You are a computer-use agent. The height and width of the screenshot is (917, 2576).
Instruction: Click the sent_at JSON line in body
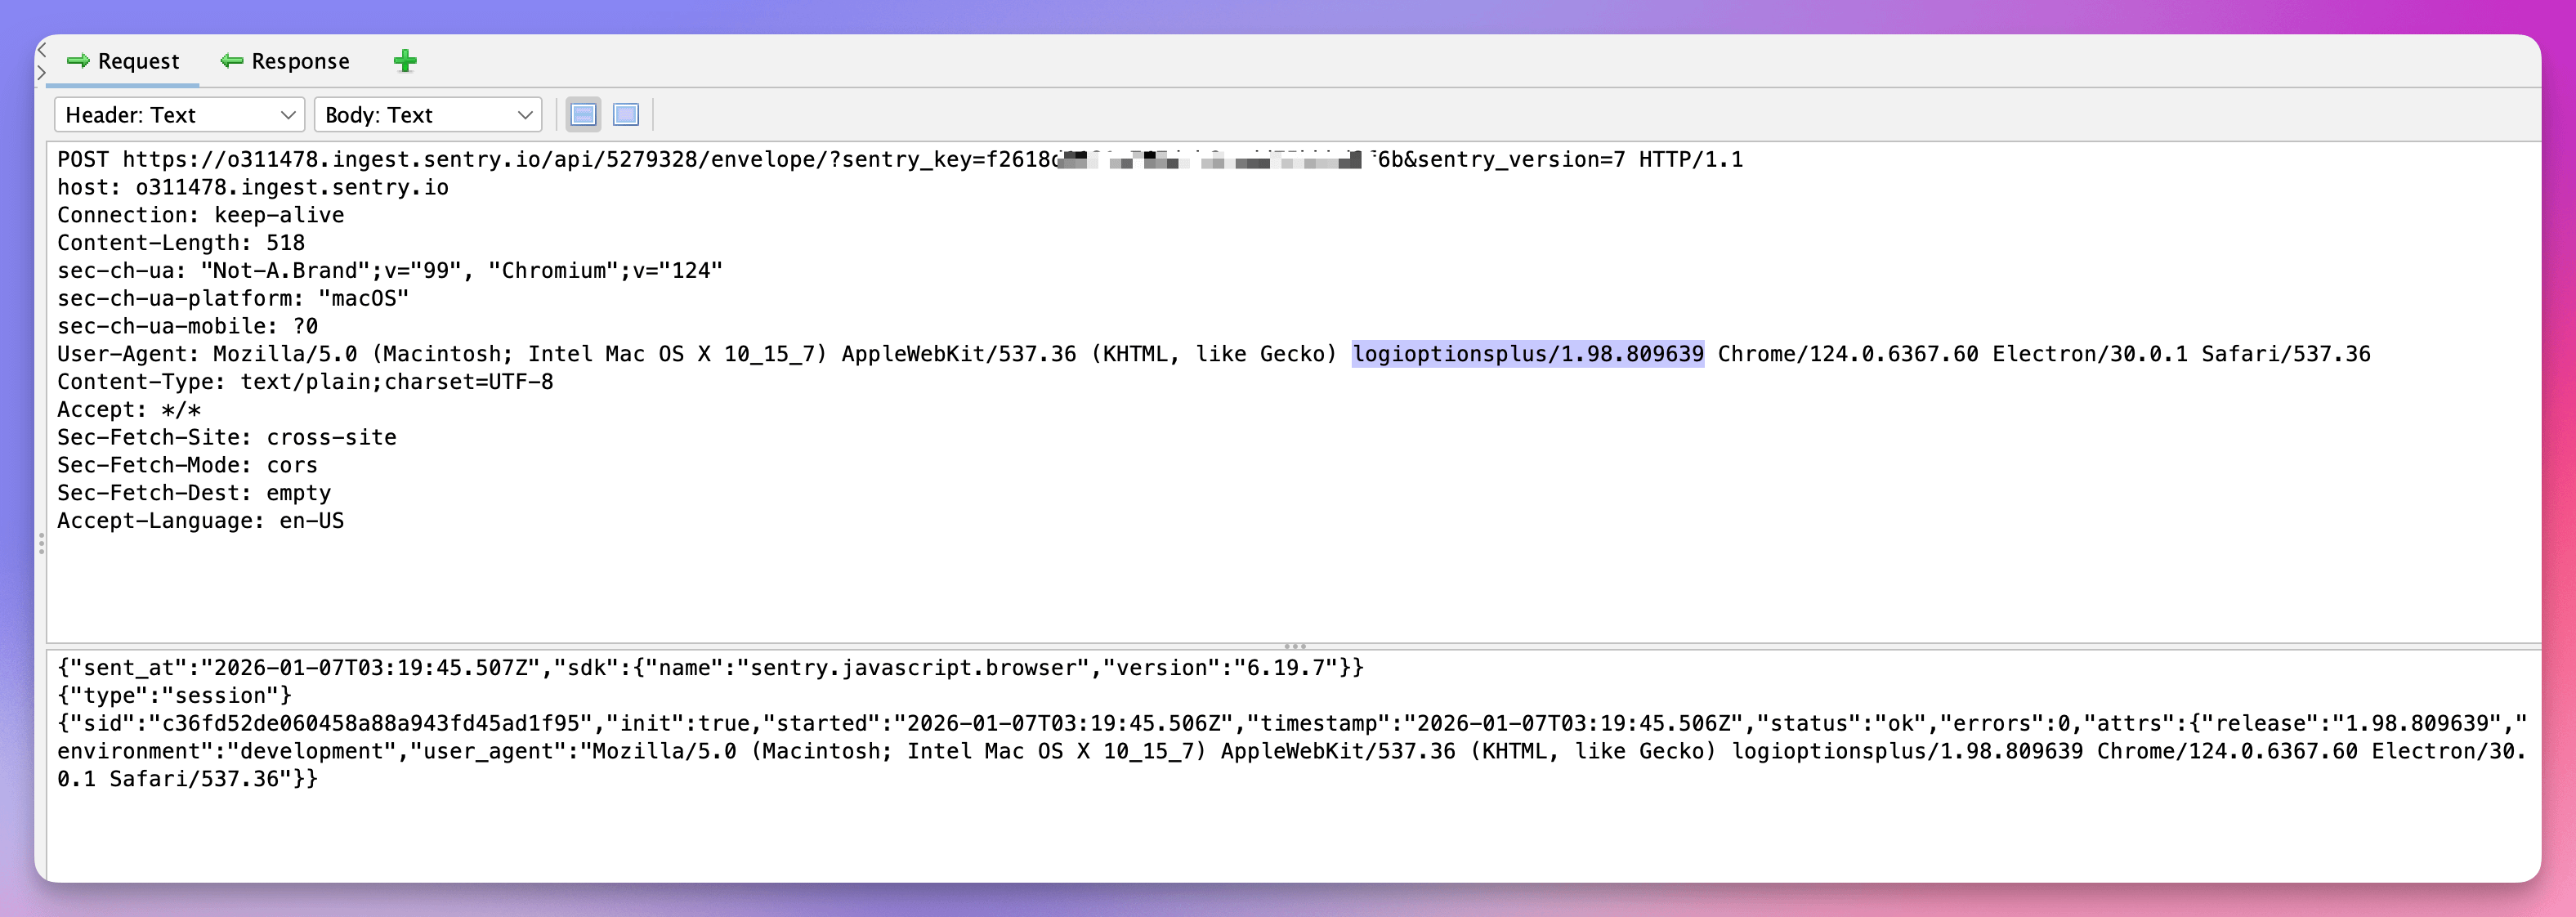point(710,668)
